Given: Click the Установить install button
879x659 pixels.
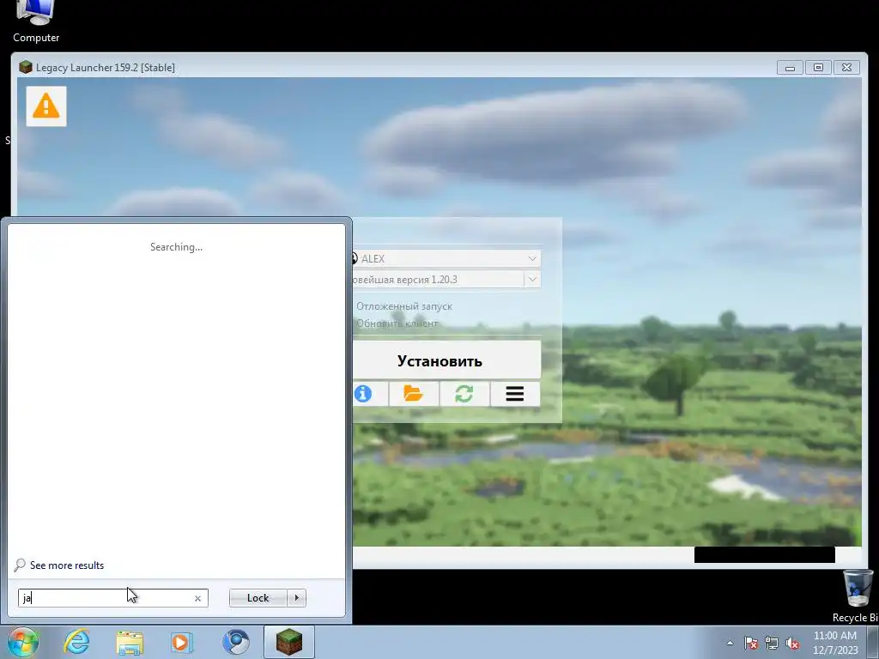Looking at the screenshot, I should 446,360.
